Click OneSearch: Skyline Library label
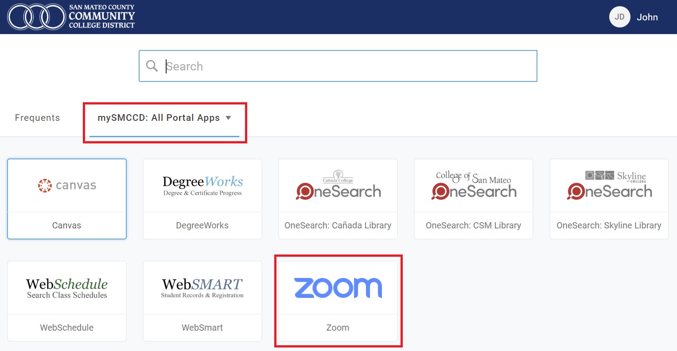 [x=609, y=225]
